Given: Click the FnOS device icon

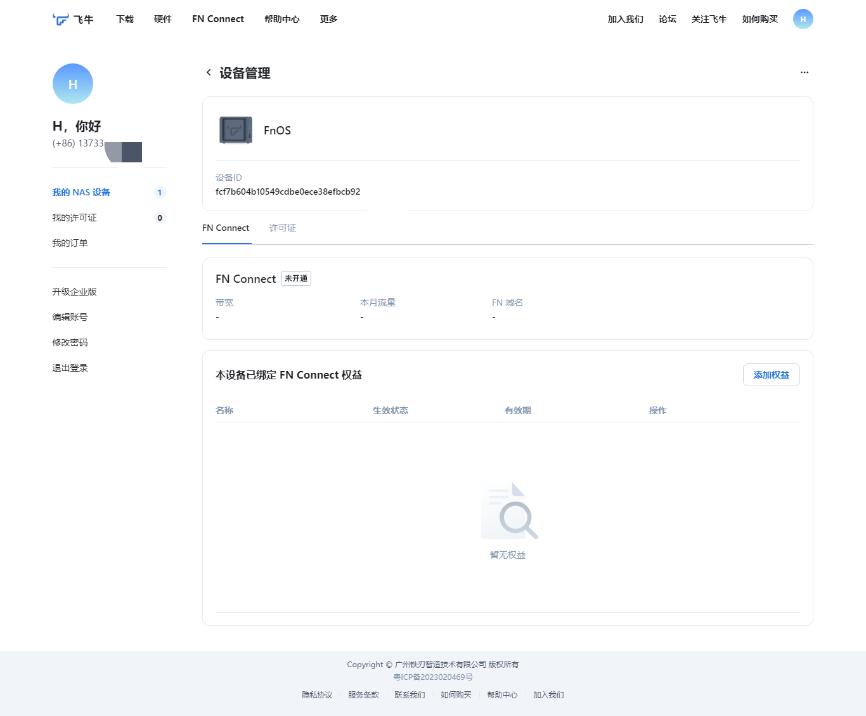Looking at the screenshot, I should (236, 130).
